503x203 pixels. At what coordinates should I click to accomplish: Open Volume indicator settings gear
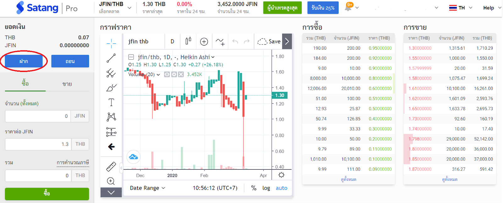click(174, 74)
